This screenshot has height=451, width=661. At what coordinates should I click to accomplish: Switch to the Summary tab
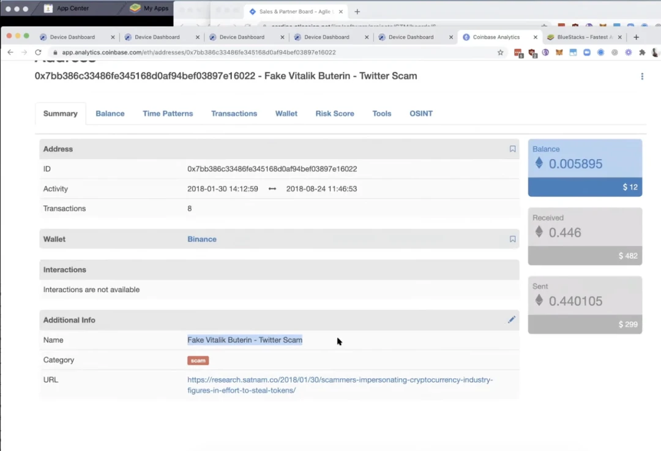[x=60, y=113]
